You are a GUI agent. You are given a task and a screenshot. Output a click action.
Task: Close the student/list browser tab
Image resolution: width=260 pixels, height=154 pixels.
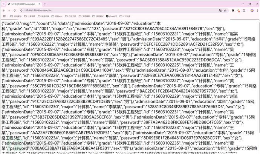[40, 4]
